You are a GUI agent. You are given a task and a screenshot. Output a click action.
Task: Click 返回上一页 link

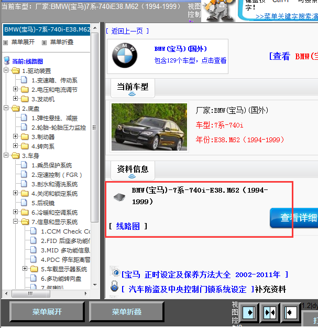(127, 31)
